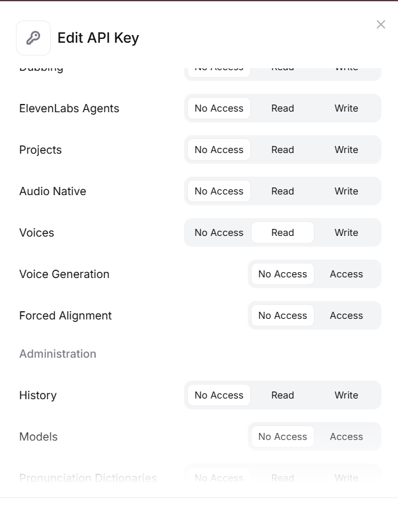
Task: Set Voices permission to Write
Action: [x=346, y=233]
